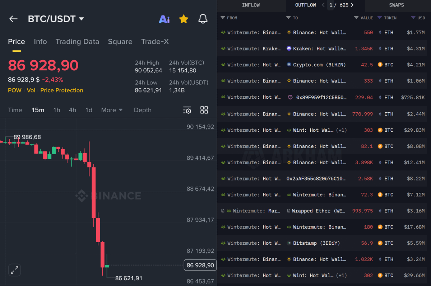
Task: Select the Time chart interval
Action: (x=15, y=110)
